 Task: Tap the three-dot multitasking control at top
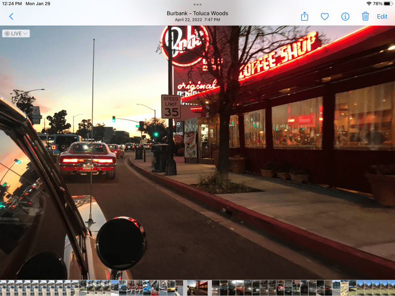pyautogui.click(x=197, y=4)
